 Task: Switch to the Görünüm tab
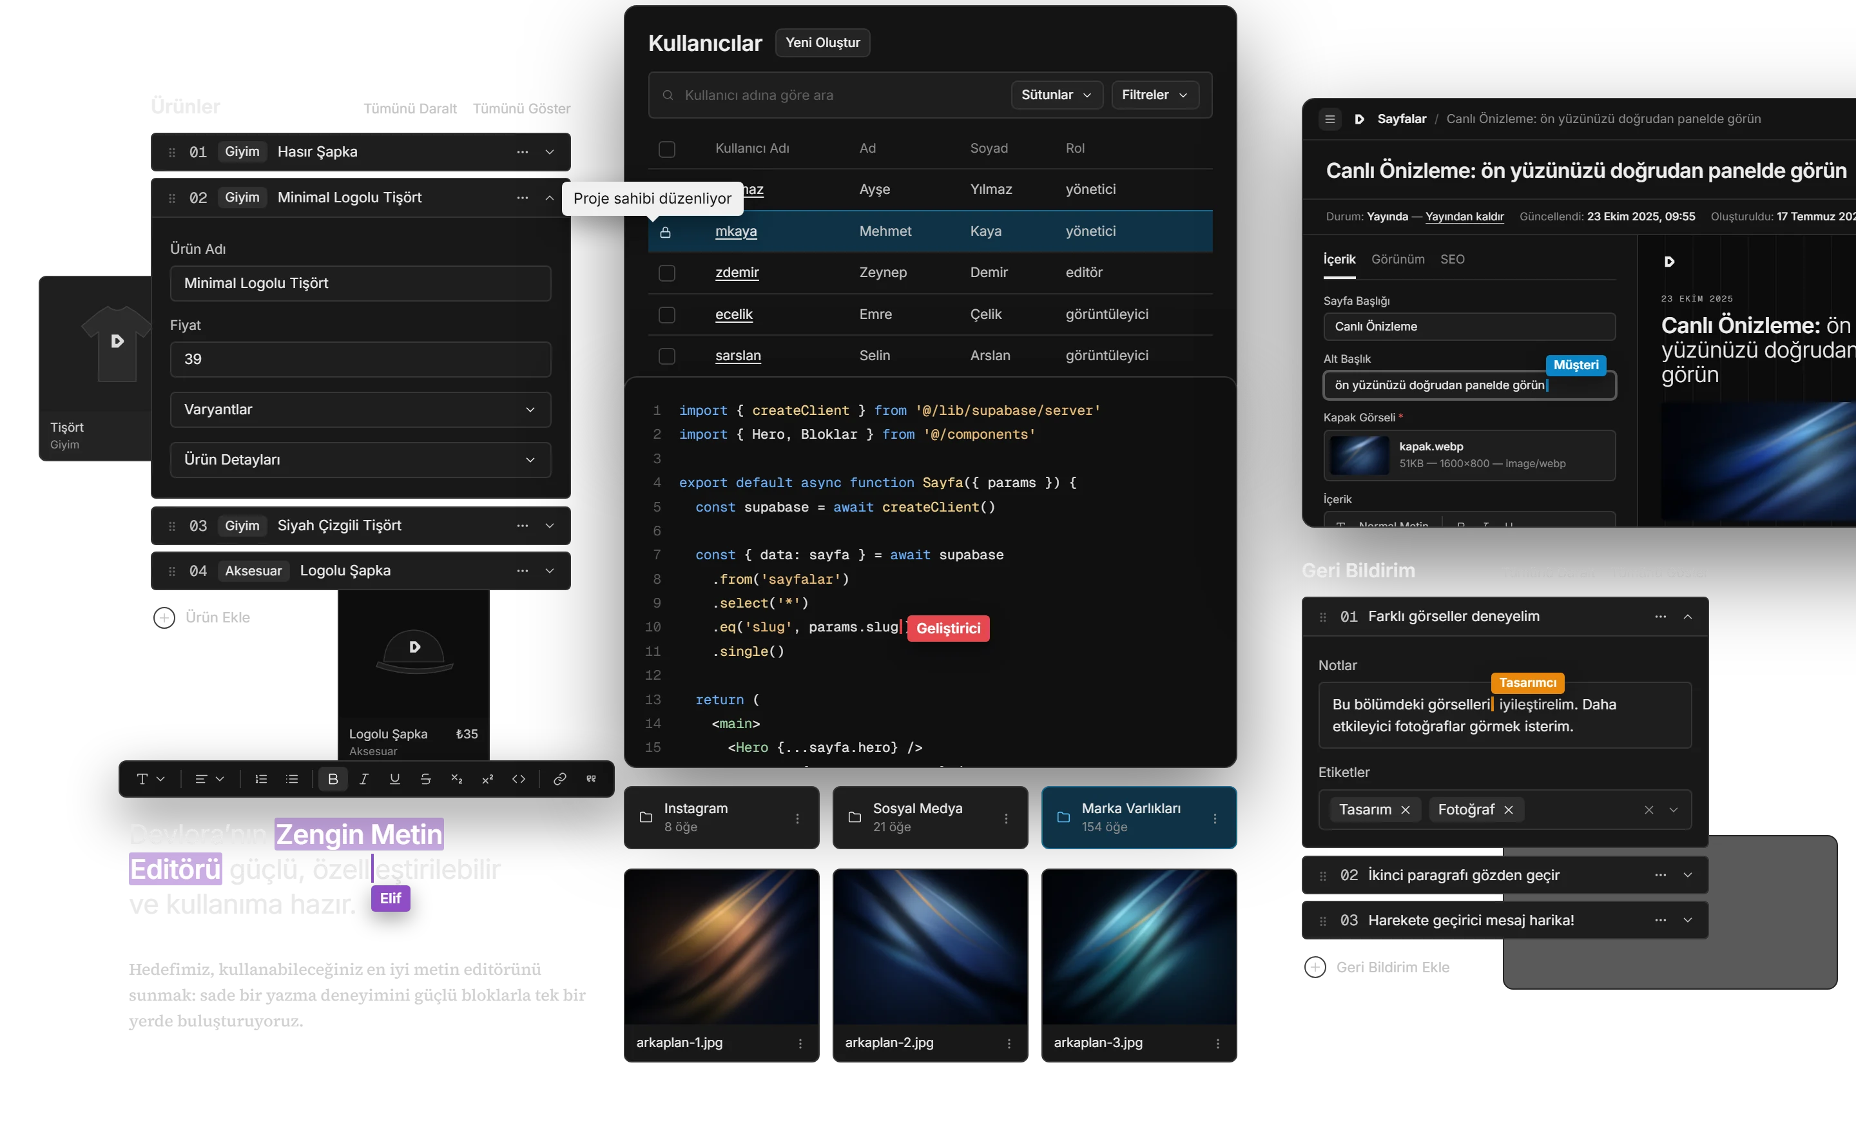(x=1397, y=259)
